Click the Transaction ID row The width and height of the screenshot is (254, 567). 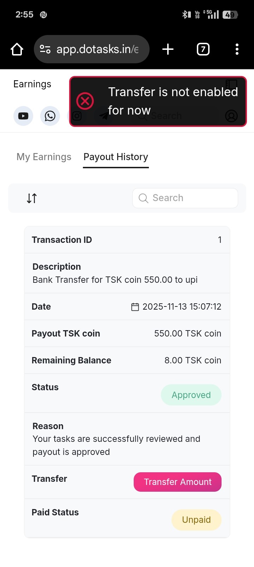(127, 240)
